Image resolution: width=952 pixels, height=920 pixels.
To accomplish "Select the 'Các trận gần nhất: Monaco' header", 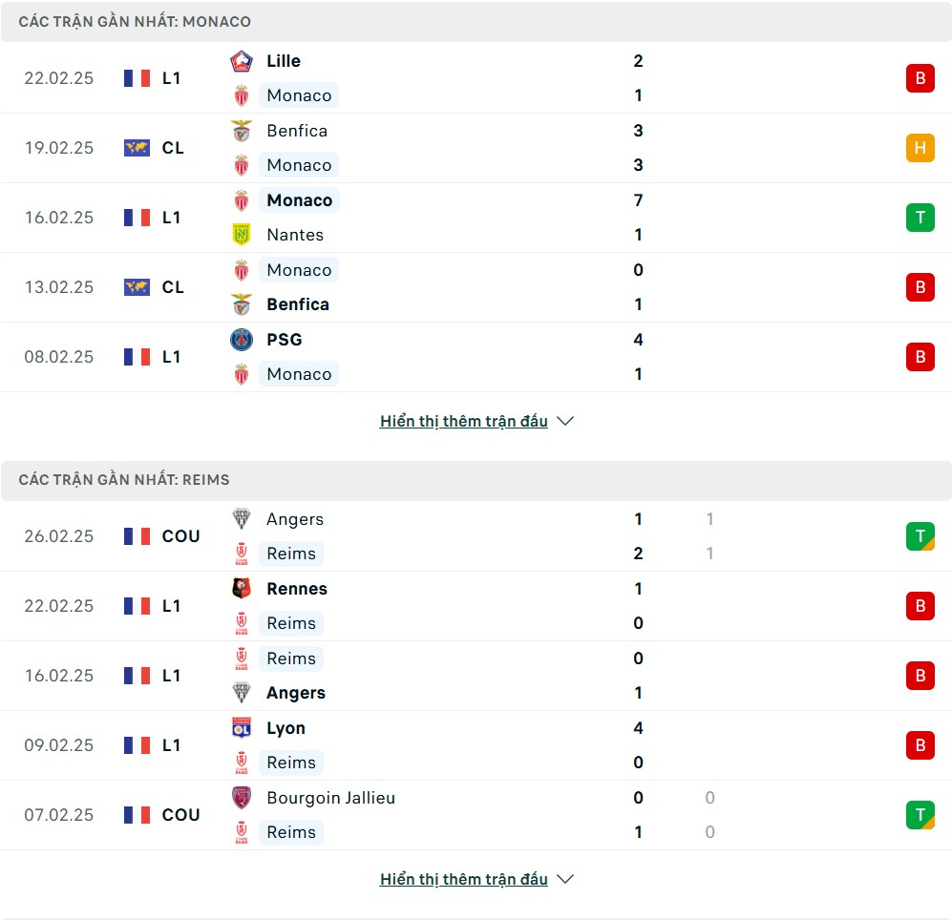I will coord(135,22).
